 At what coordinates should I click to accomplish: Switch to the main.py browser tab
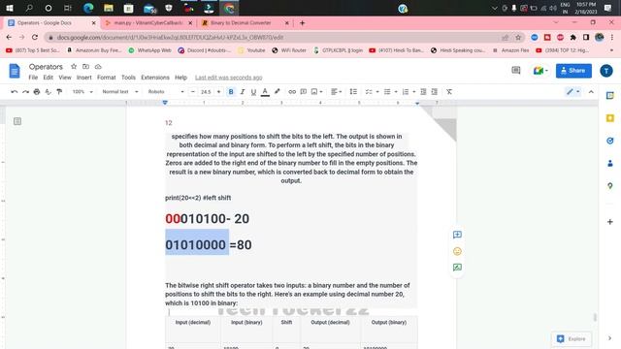pyautogui.click(x=148, y=23)
